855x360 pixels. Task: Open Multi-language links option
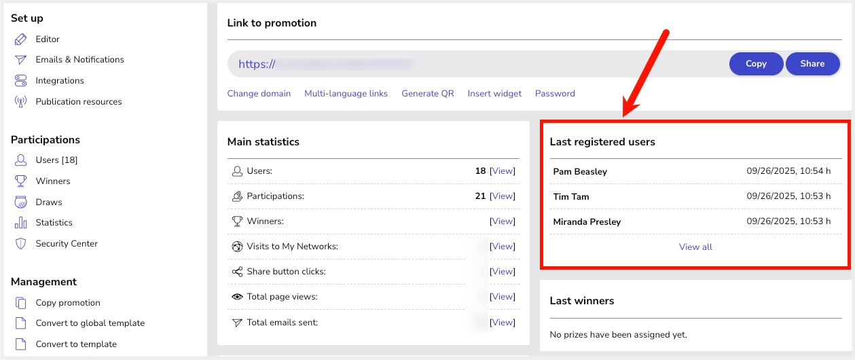(346, 94)
